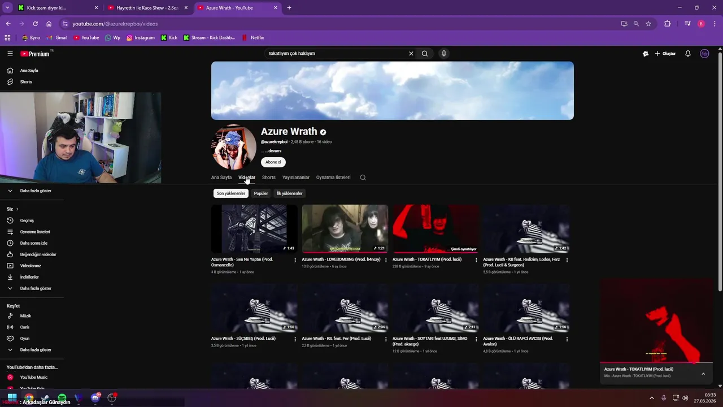Click the Abone ol subscribe button
This screenshot has height=407, width=723.
click(x=273, y=162)
